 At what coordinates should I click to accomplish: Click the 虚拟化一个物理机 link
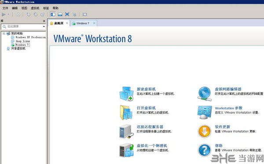[152, 146]
